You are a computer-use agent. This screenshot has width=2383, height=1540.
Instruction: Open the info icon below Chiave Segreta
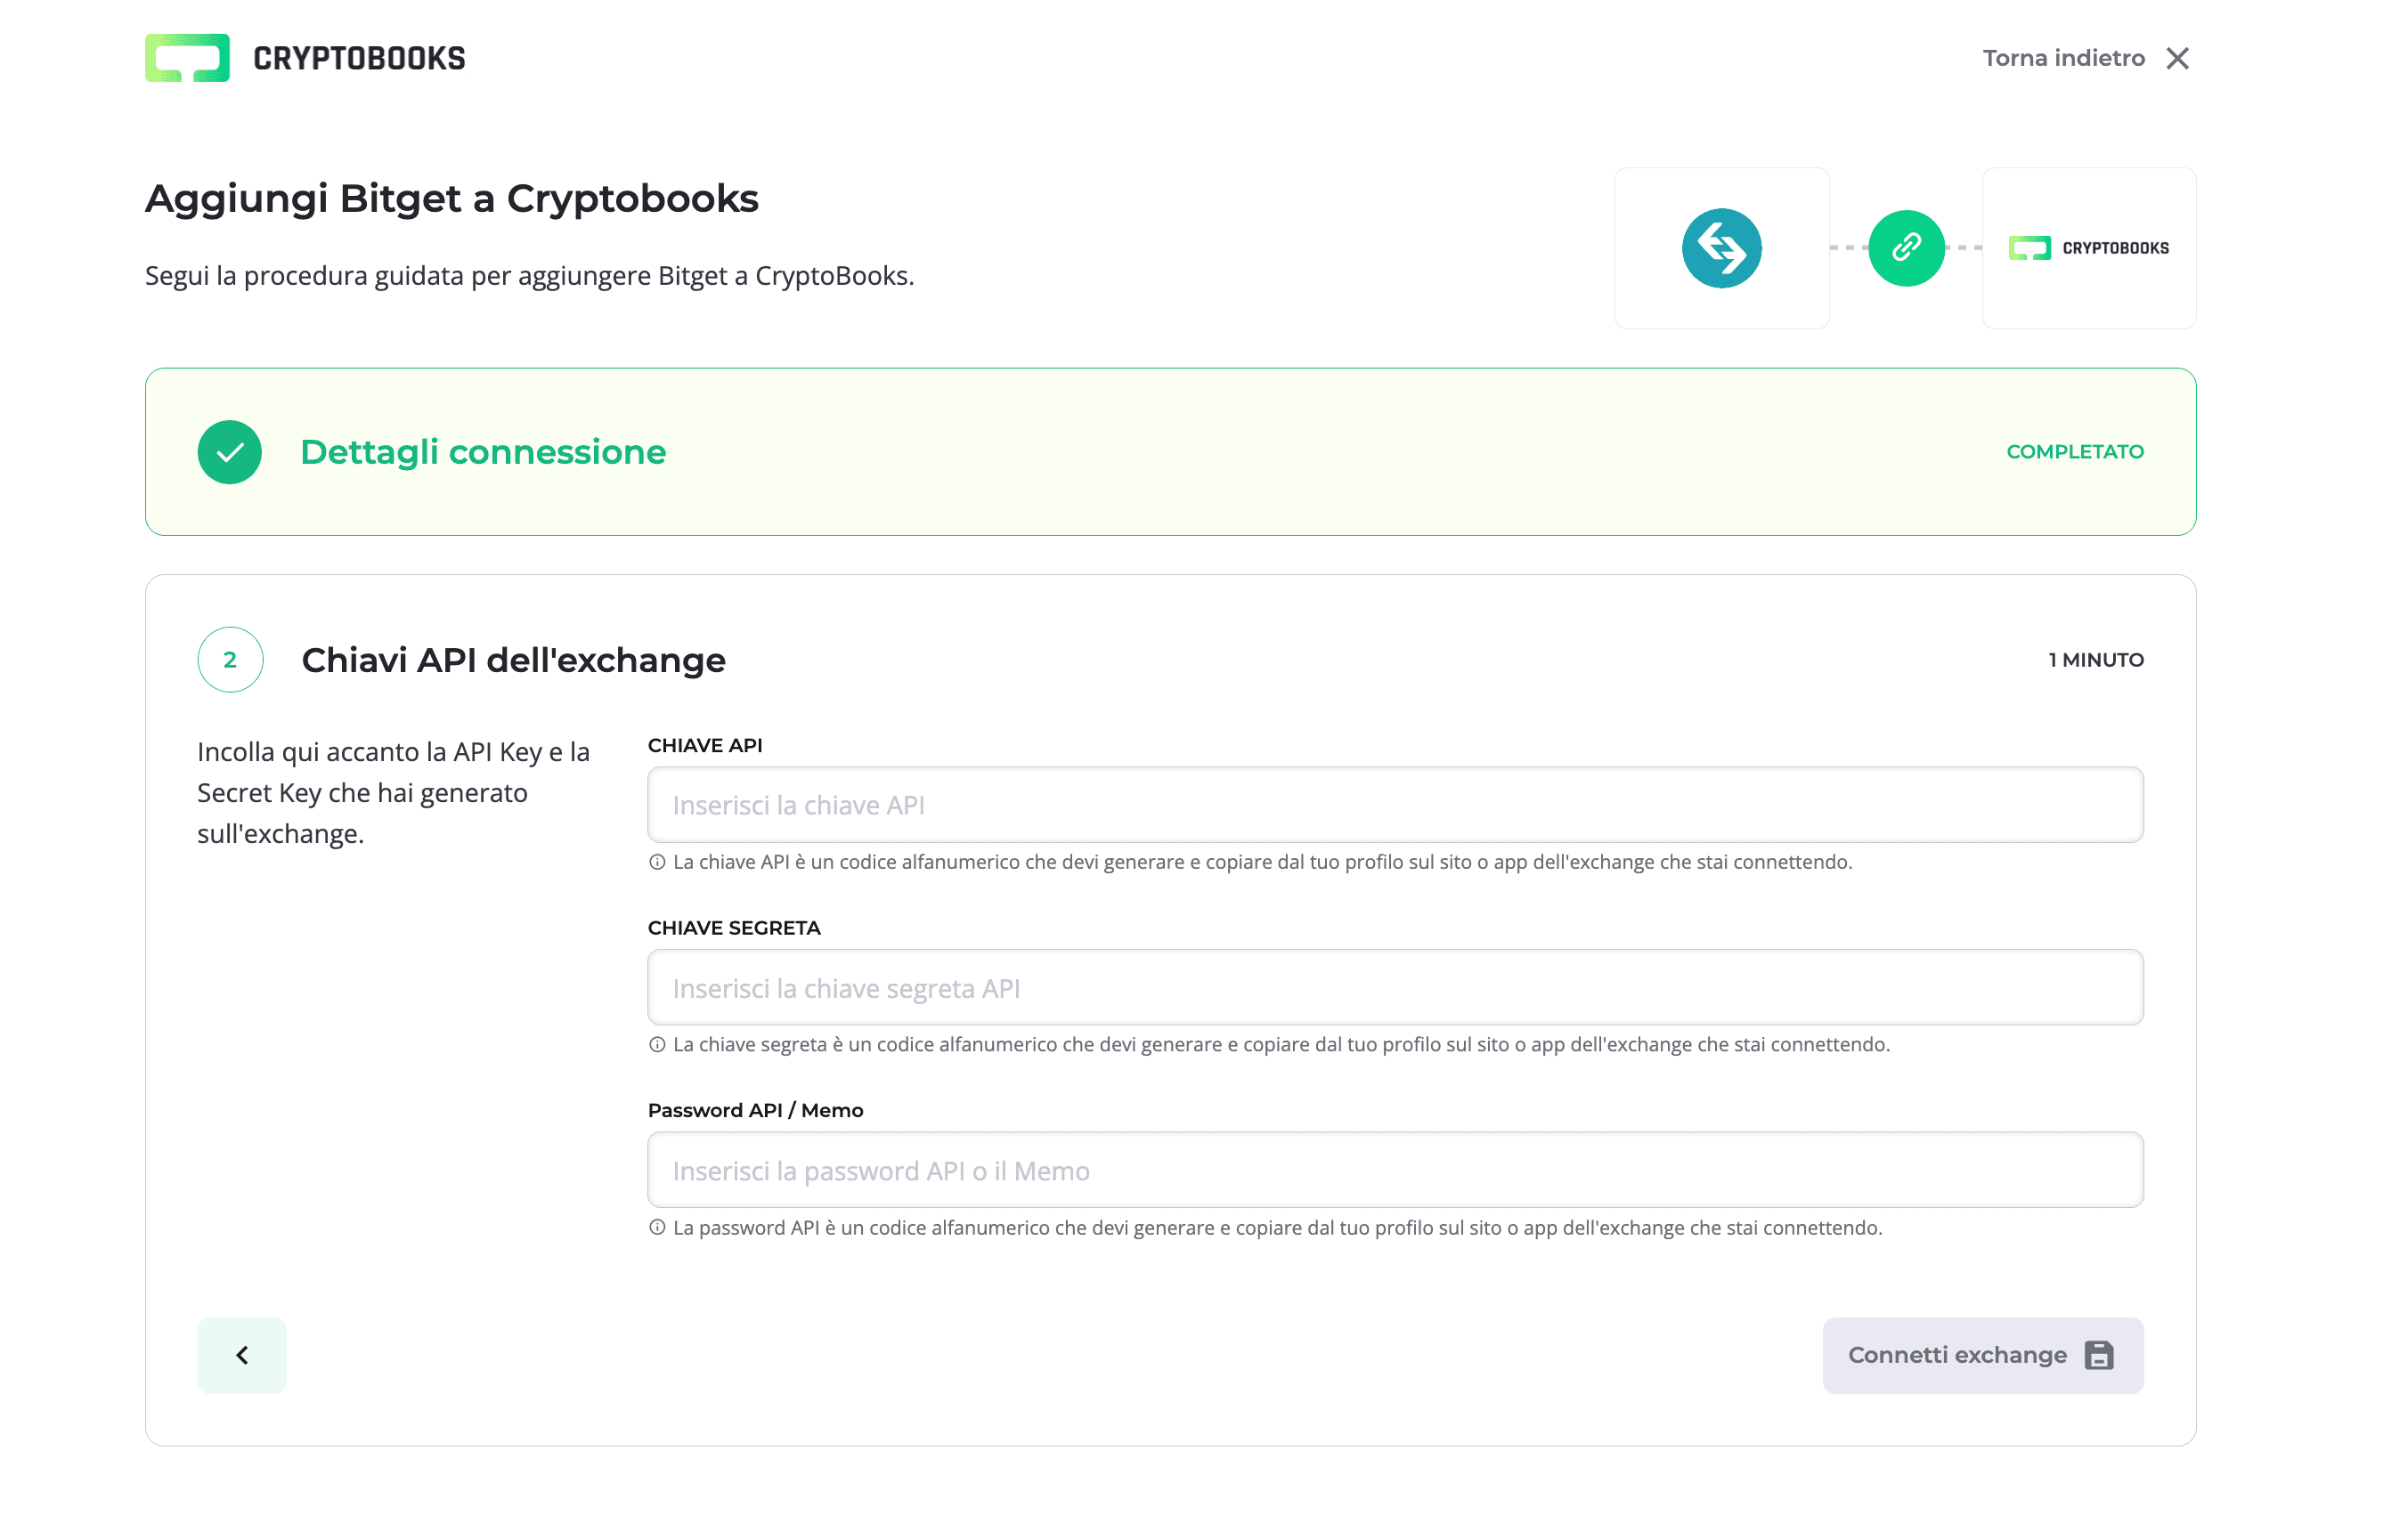click(x=657, y=1044)
